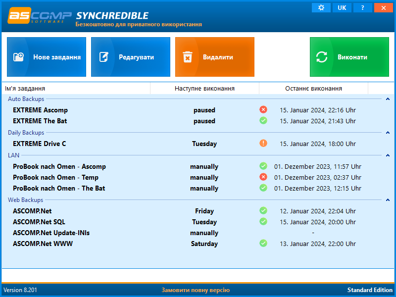Sort by Наступне виконання column header
396x297 pixels.
click(204, 89)
